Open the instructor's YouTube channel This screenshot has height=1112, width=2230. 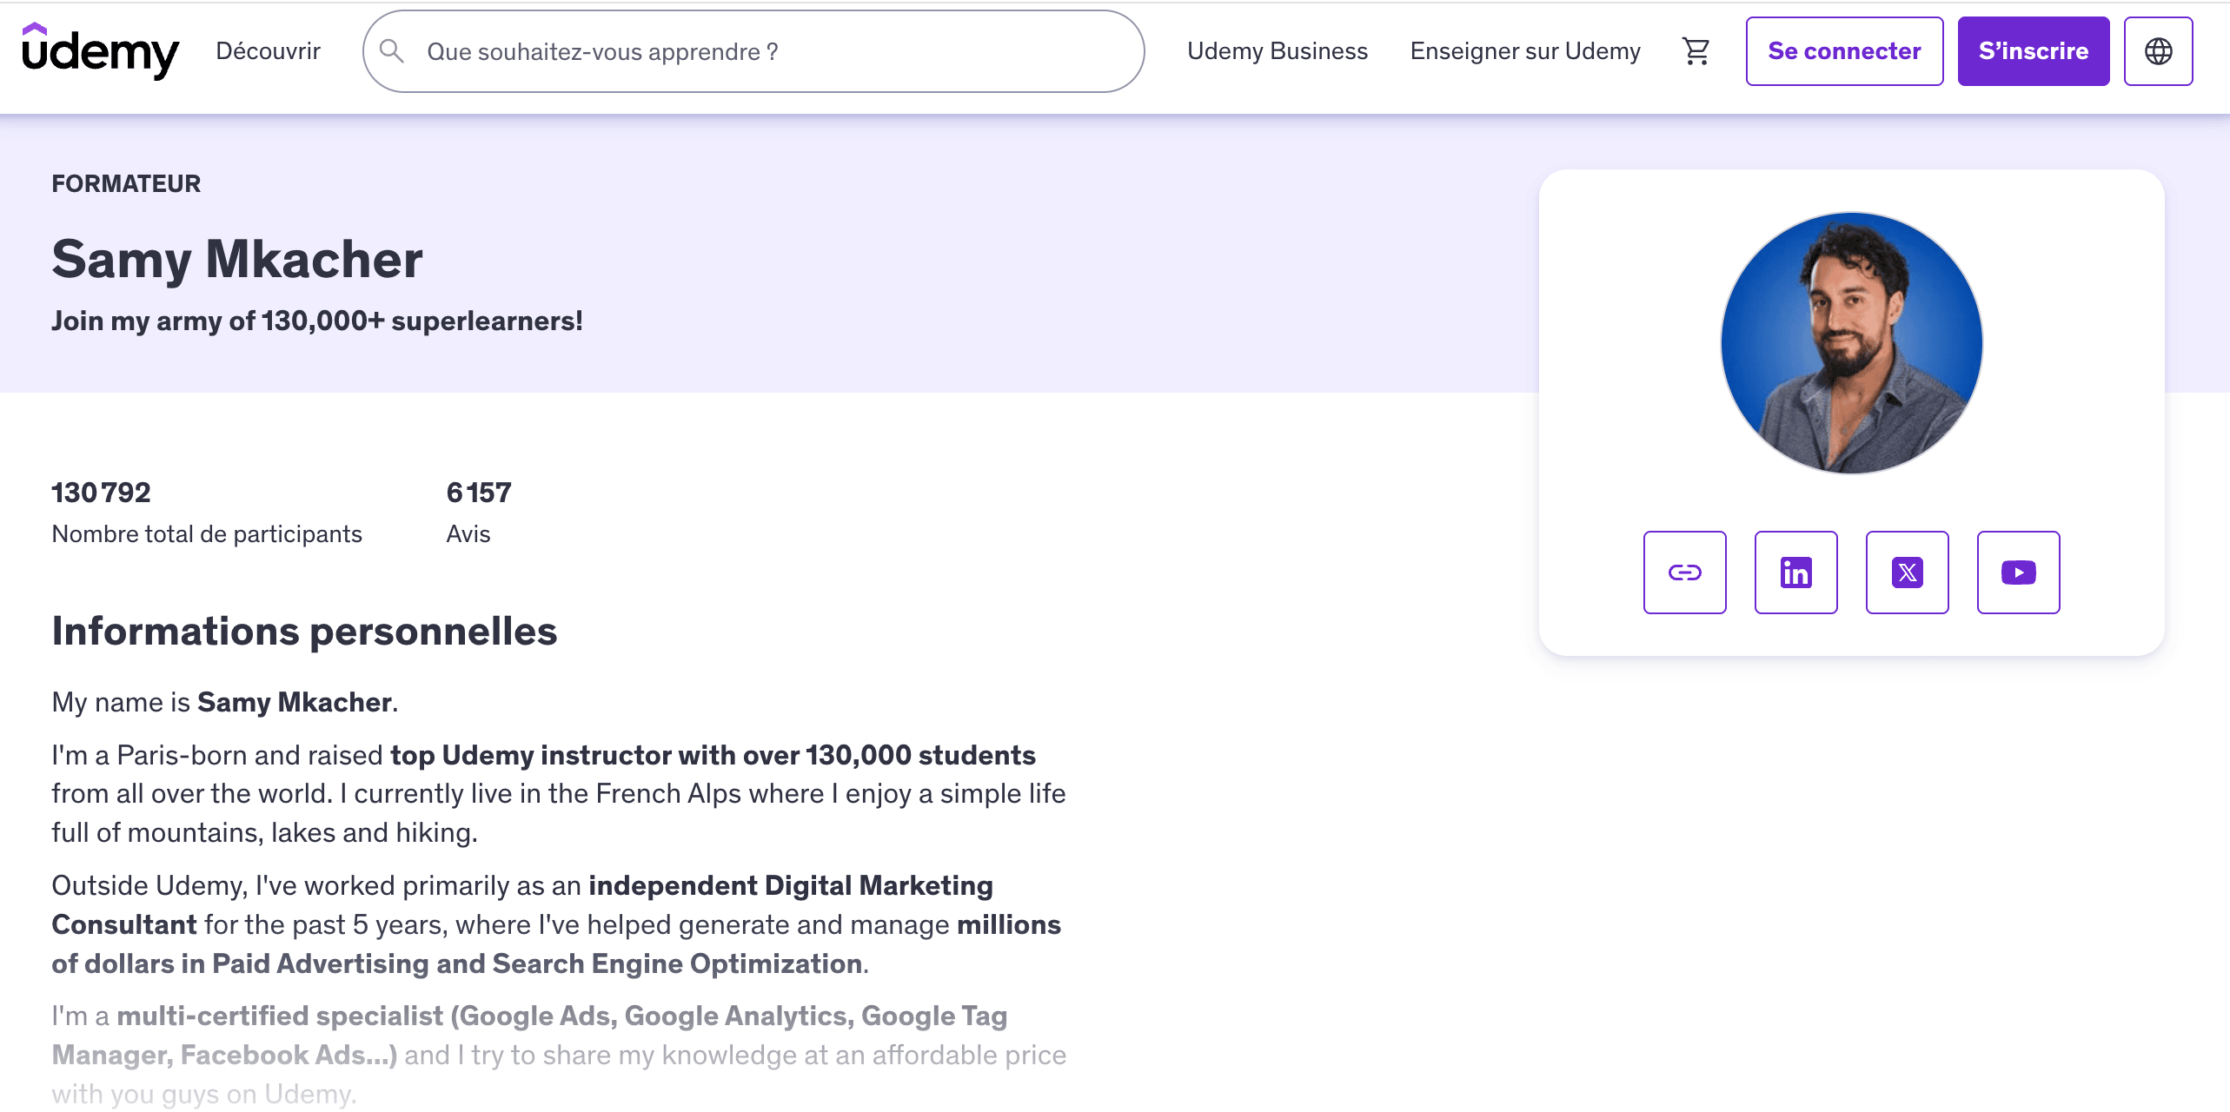pos(2018,573)
